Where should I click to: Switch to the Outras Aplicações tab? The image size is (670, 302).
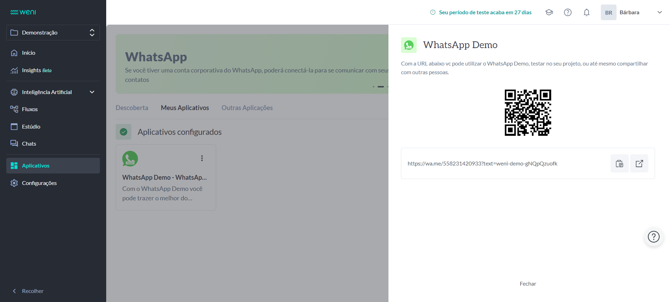click(247, 108)
